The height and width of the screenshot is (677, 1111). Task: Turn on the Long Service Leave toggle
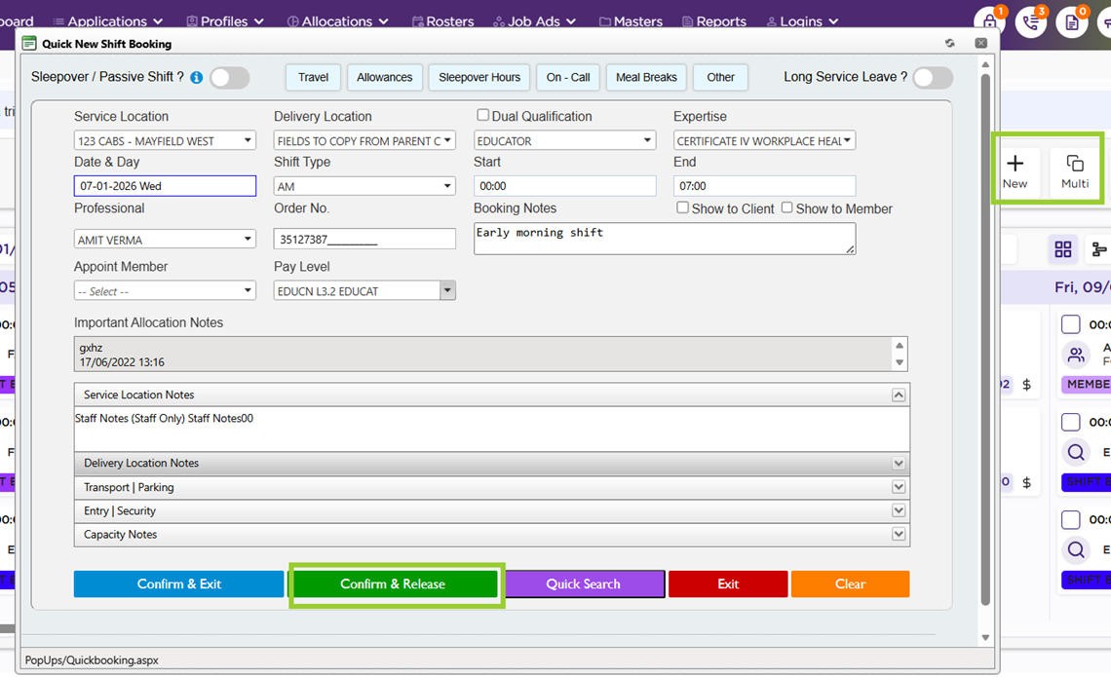[x=933, y=78]
